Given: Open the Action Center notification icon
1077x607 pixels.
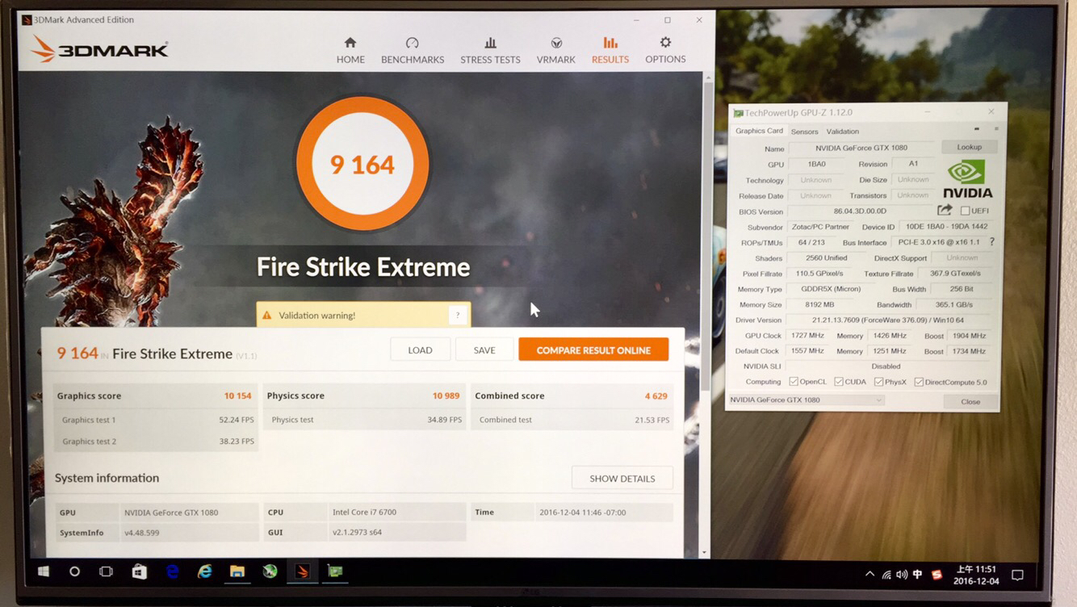Looking at the screenshot, I should [1017, 575].
